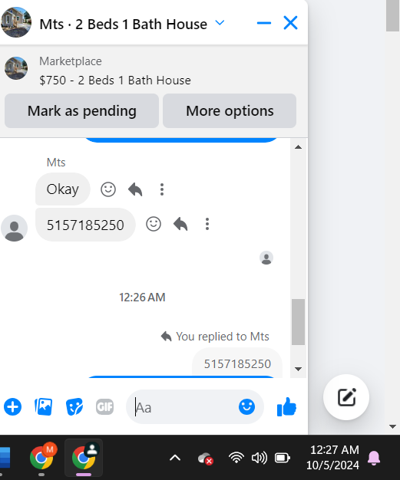Open the sticker picker icon
The image size is (400, 480).
[x=74, y=407]
